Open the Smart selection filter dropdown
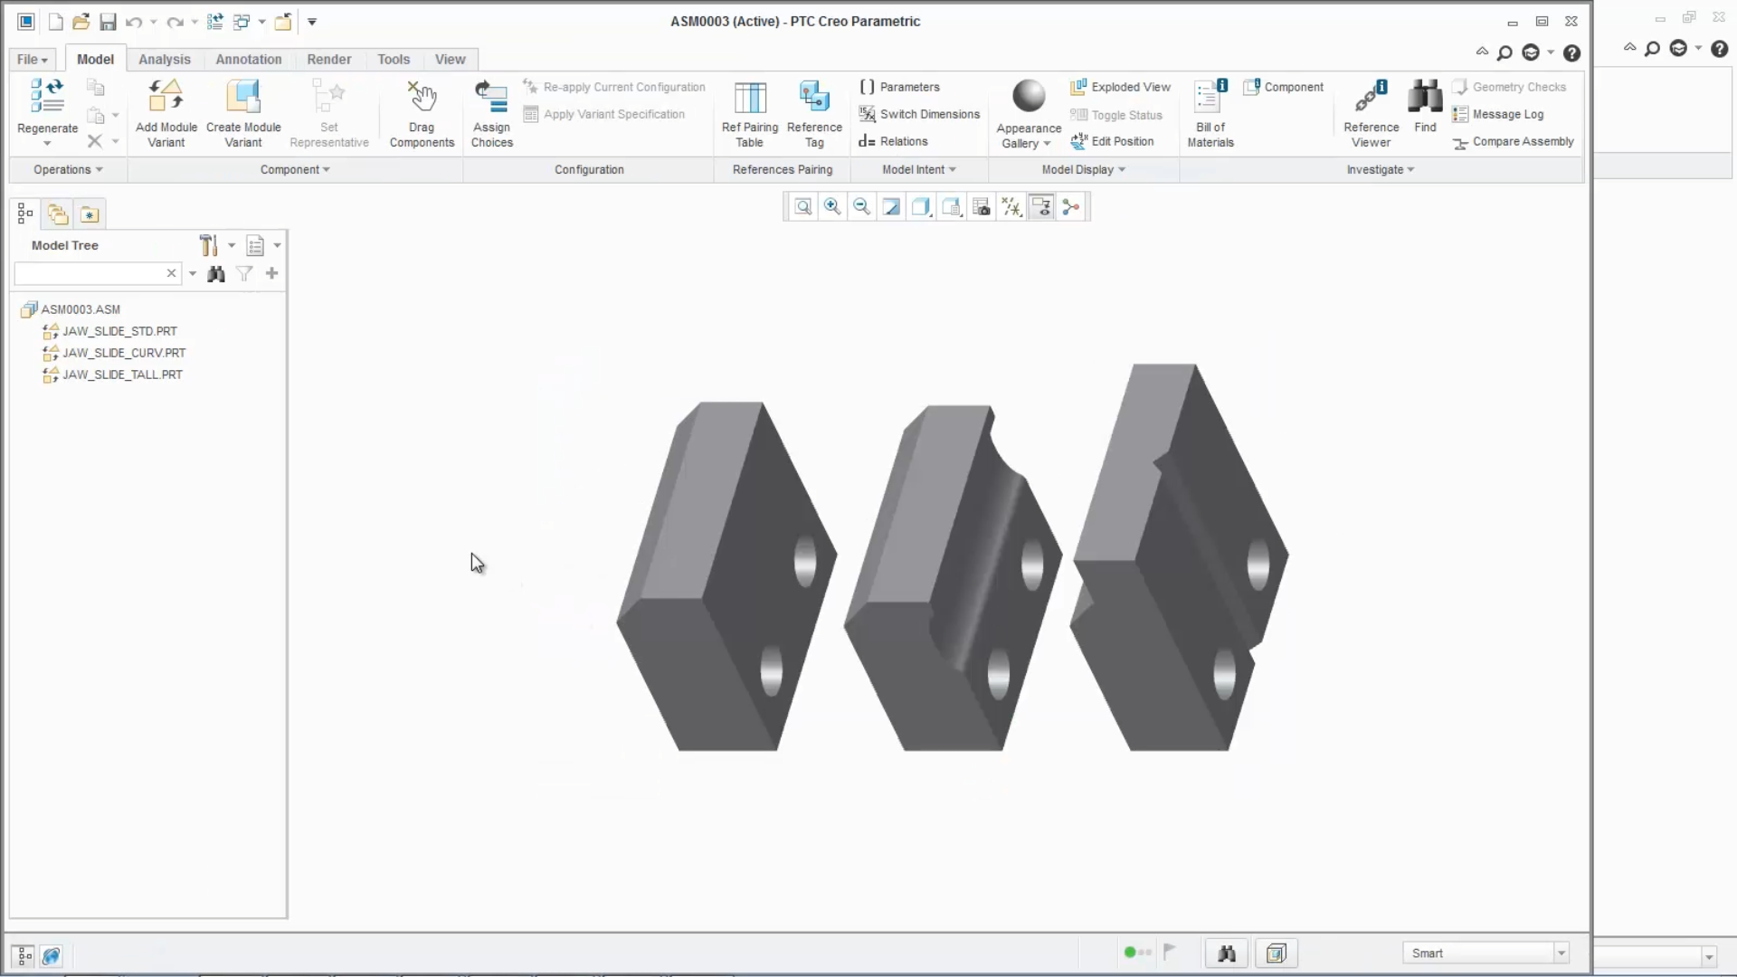Image resolution: width=1737 pixels, height=977 pixels. (x=1561, y=953)
